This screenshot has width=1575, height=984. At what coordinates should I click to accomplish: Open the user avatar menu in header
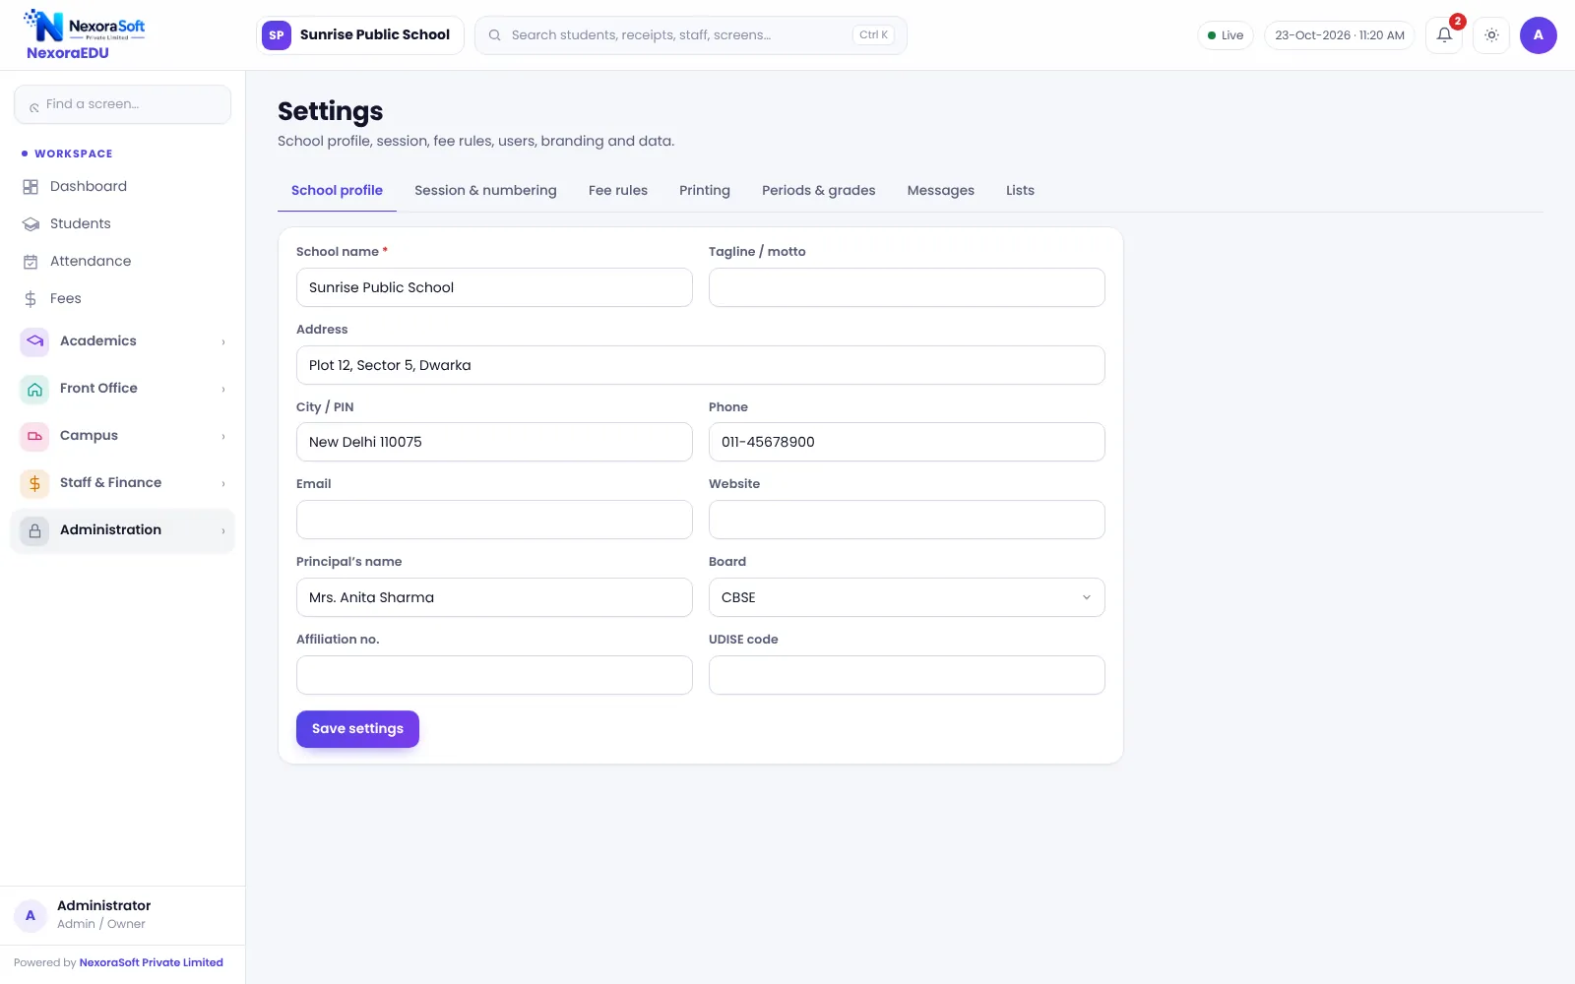click(1539, 35)
